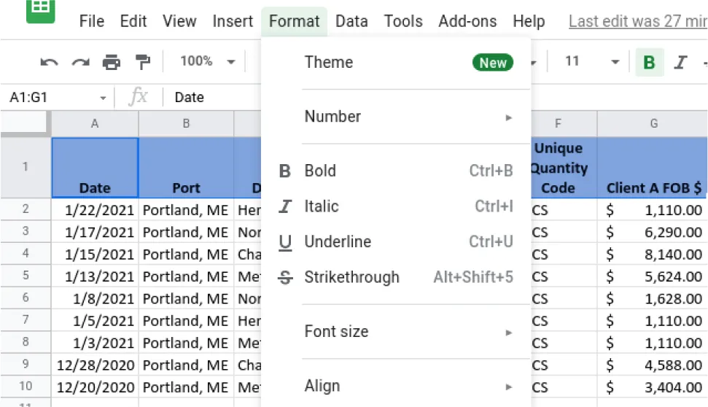The width and height of the screenshot is (708, 407).
Task: Click the Google Sheets home icon
Action: pos(41,10)
